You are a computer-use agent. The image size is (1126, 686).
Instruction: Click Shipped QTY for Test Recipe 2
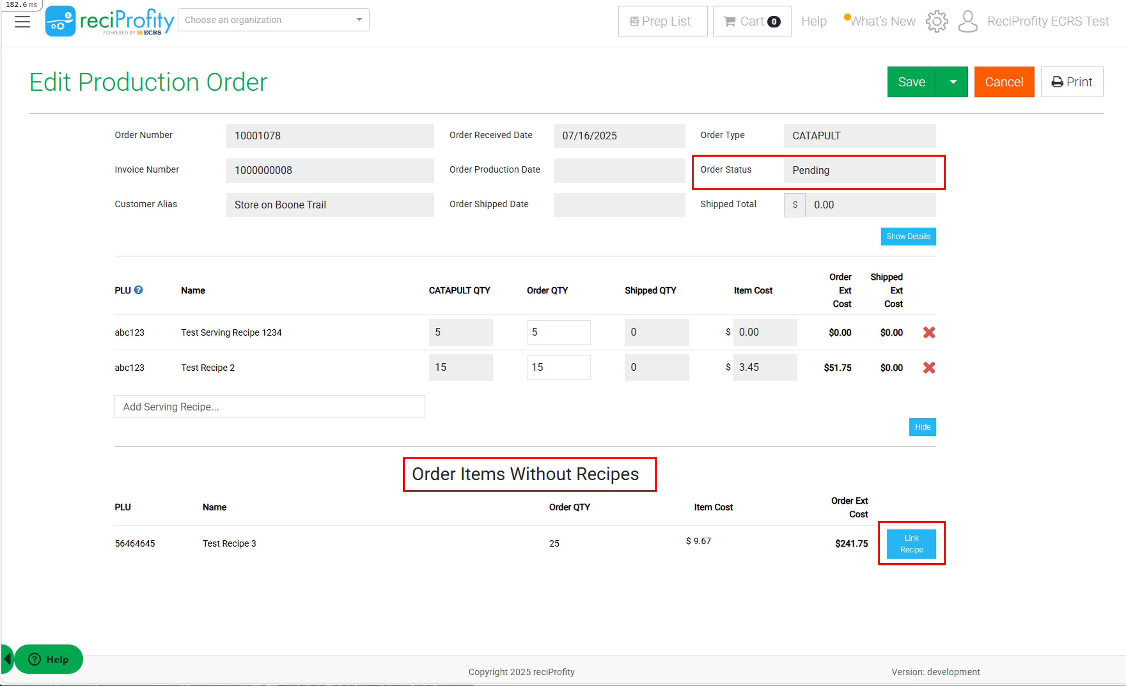657,368
